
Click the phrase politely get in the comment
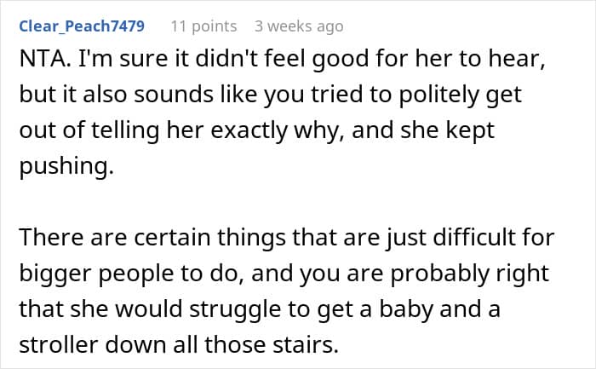[460, 95]
